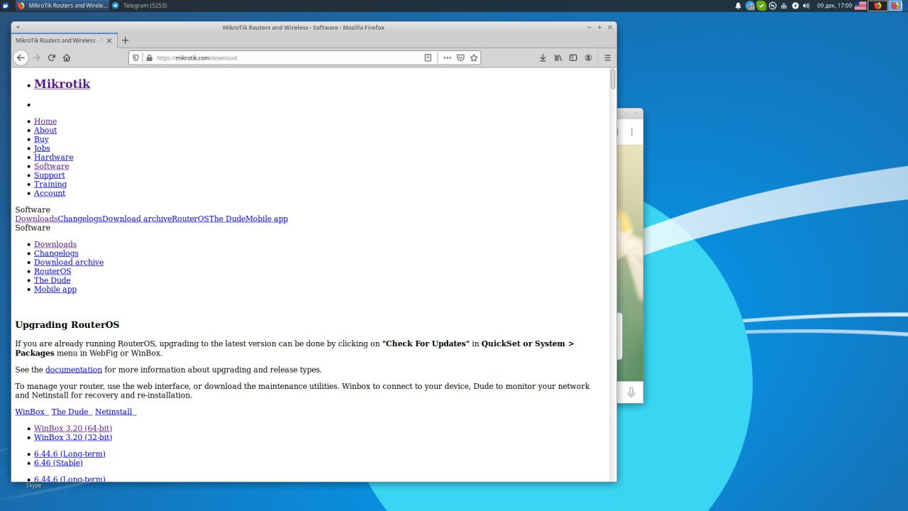This screenshot has height=511, width=908.
Task: Download WinBox 3.20 (64-bit)
Action: tap(73, 428)
